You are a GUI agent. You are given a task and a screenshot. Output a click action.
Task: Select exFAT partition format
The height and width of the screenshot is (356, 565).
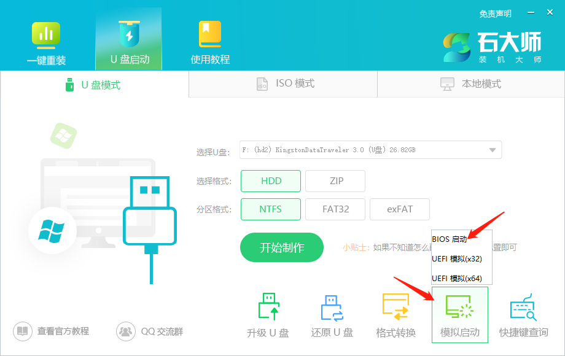[x=399, y=209]
